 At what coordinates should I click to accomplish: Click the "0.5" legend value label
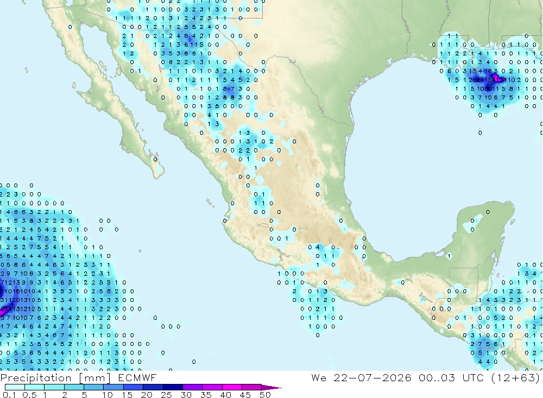click(29, 395)
